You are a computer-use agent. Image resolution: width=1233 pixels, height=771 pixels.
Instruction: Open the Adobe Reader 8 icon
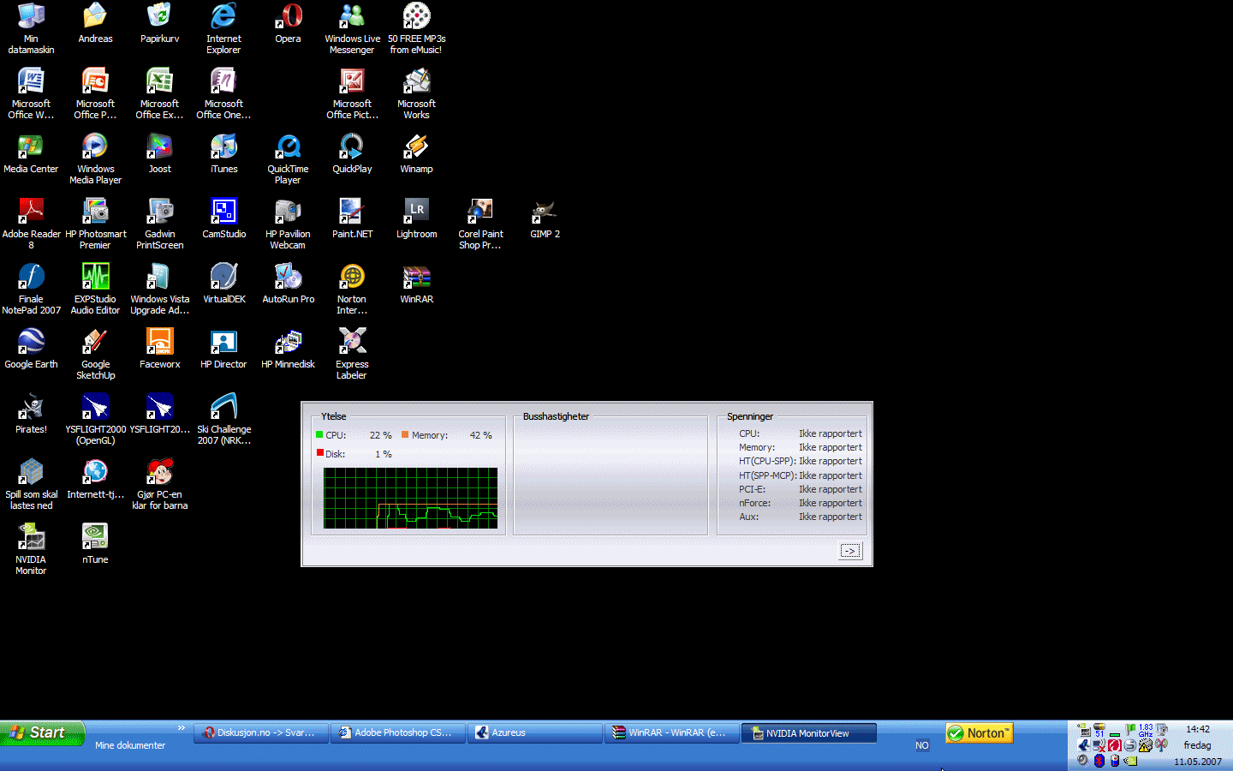coord(31,224)
